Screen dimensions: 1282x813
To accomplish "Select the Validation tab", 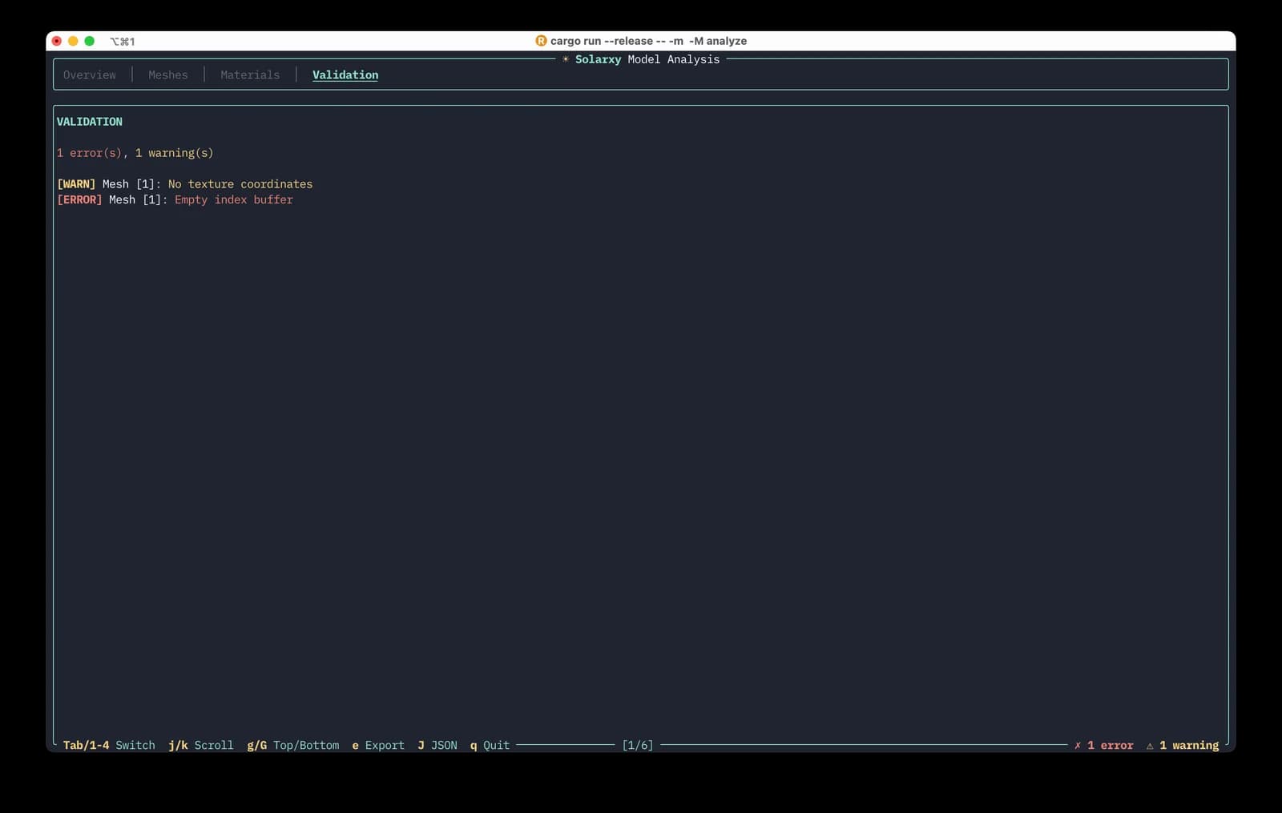I will (345, 74).
